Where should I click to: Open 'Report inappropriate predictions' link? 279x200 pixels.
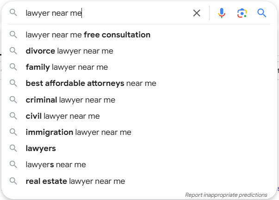pos(226,195)
